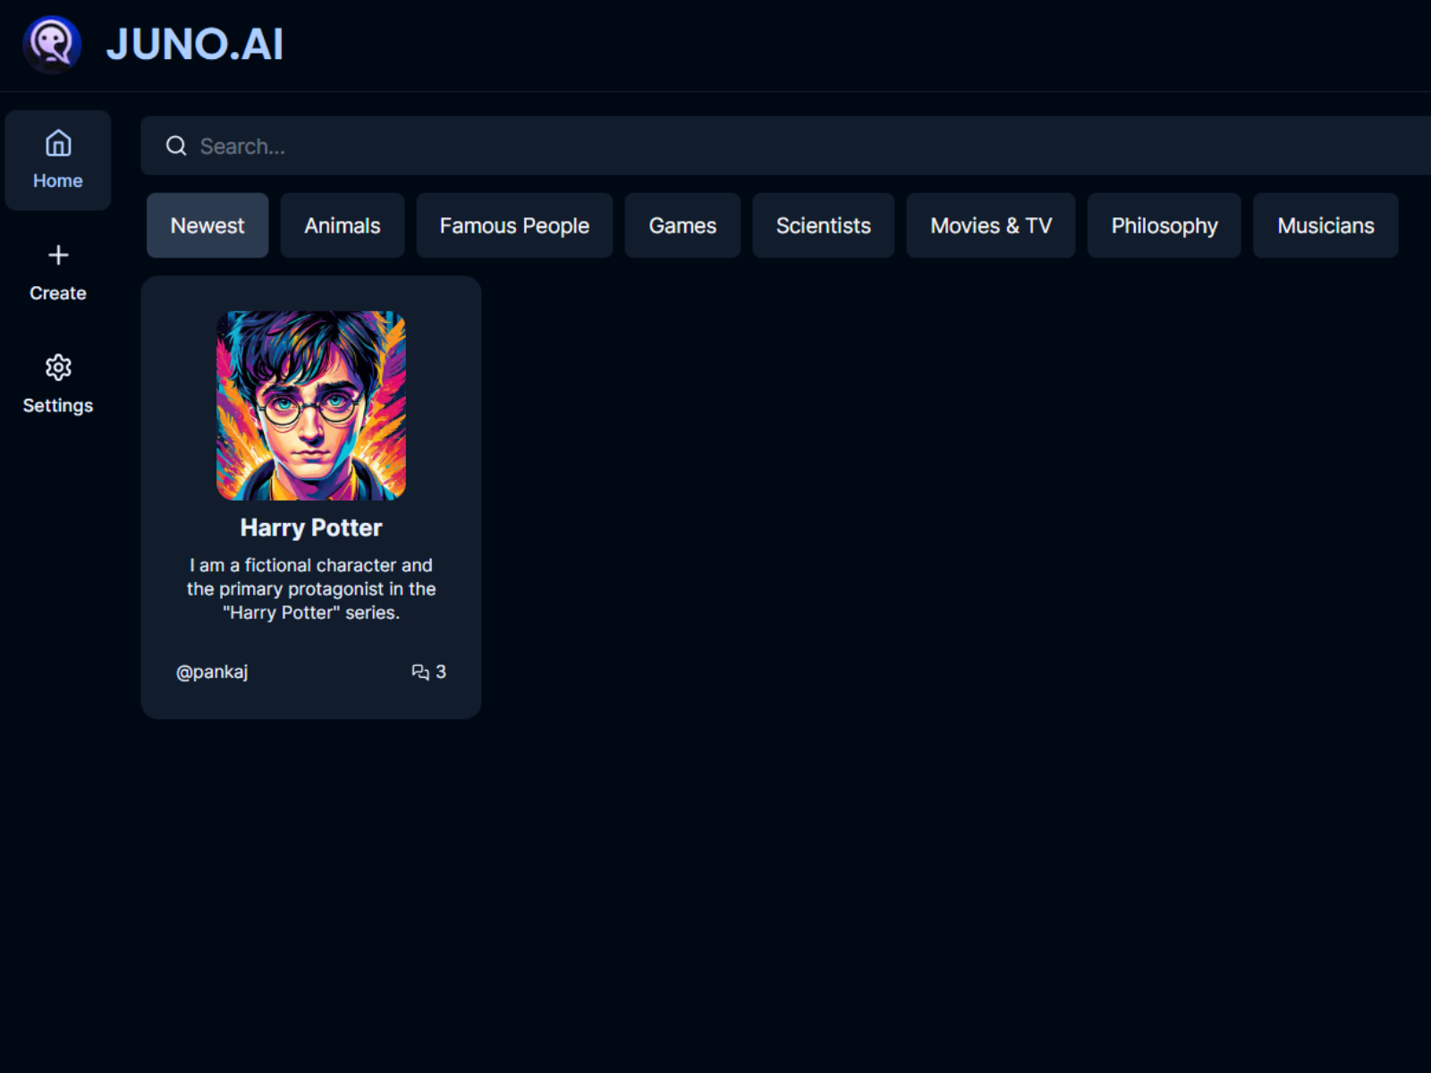Click the Create plus icon
Image resolution: width=1431 pixels, height=1073 pixels.
pos(58,255)
